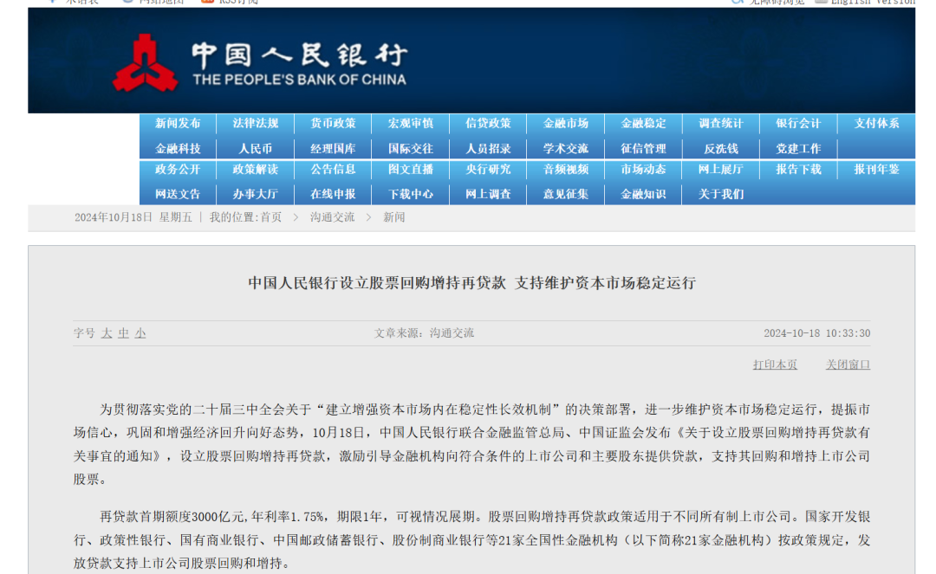Select 政策解读 menu item
Image resolution: width=936 pixels, height=574 pixels.
coord(256,170)
